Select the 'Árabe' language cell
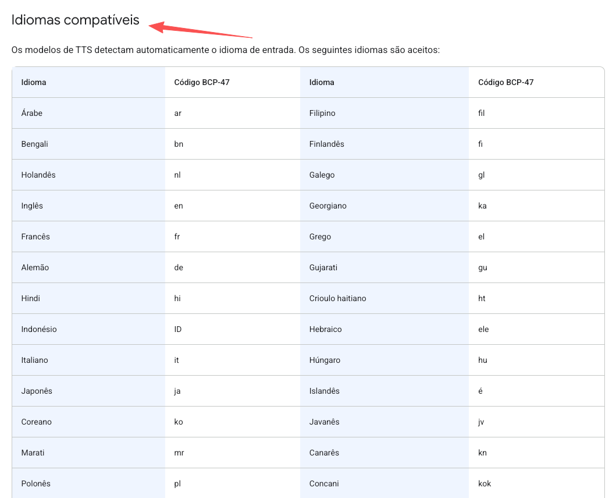 click(88, 114)
